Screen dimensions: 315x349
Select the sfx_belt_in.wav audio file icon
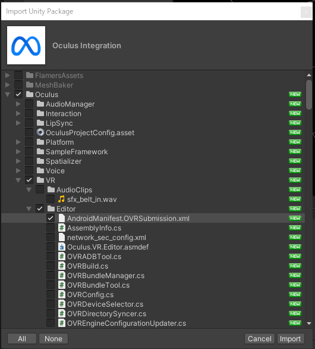coord(61,199)
